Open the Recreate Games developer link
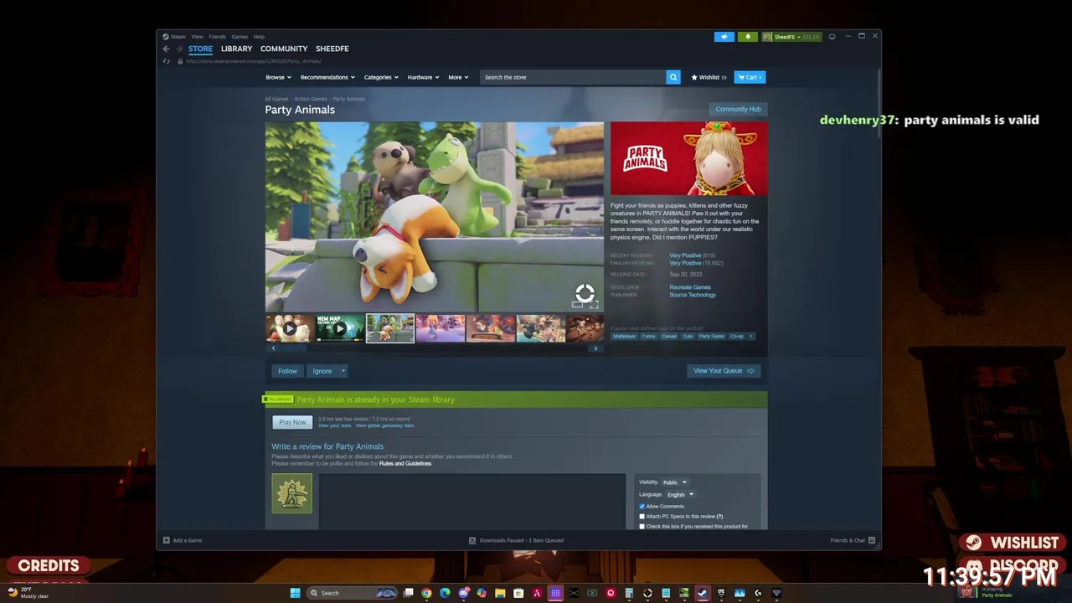Screen dimensions: 1072x603 pos(690,287)
